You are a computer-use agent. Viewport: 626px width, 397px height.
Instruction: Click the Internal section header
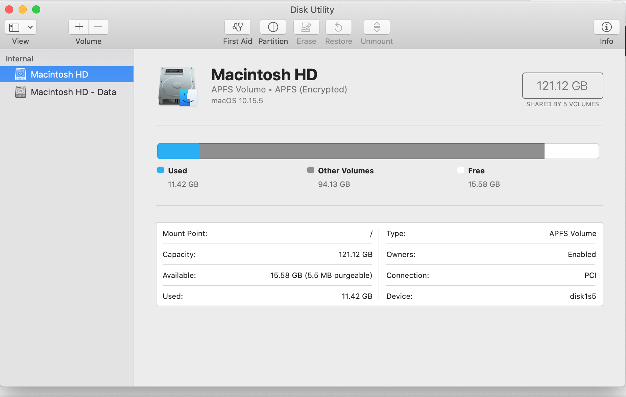[x=20, y=59]
